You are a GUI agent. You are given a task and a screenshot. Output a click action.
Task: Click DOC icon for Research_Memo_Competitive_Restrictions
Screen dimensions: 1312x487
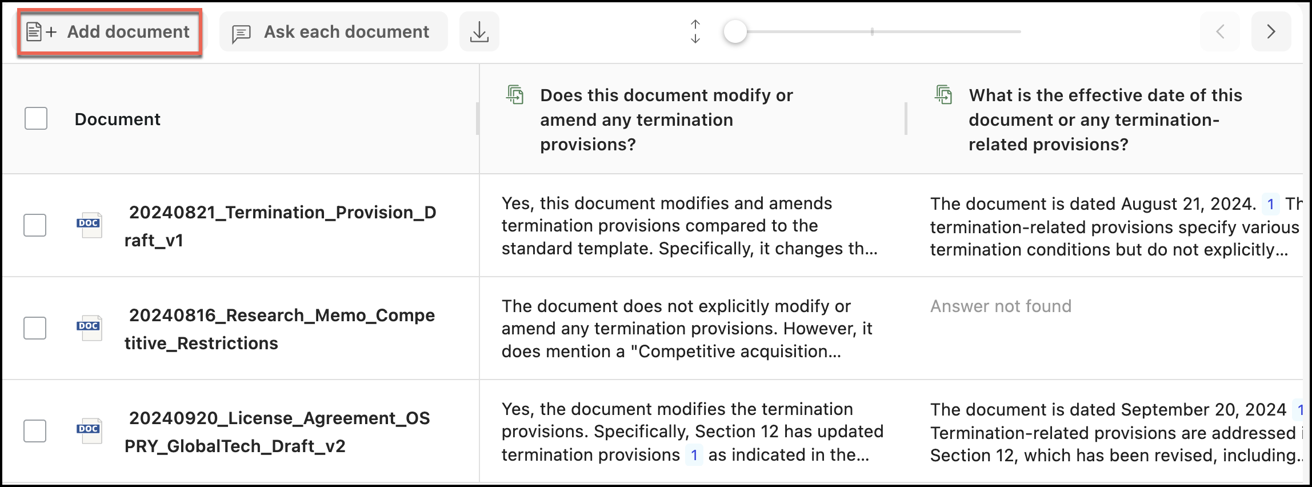coord(89,328)
